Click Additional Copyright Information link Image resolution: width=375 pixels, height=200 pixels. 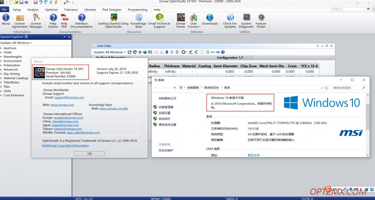(x=66, y=146)
